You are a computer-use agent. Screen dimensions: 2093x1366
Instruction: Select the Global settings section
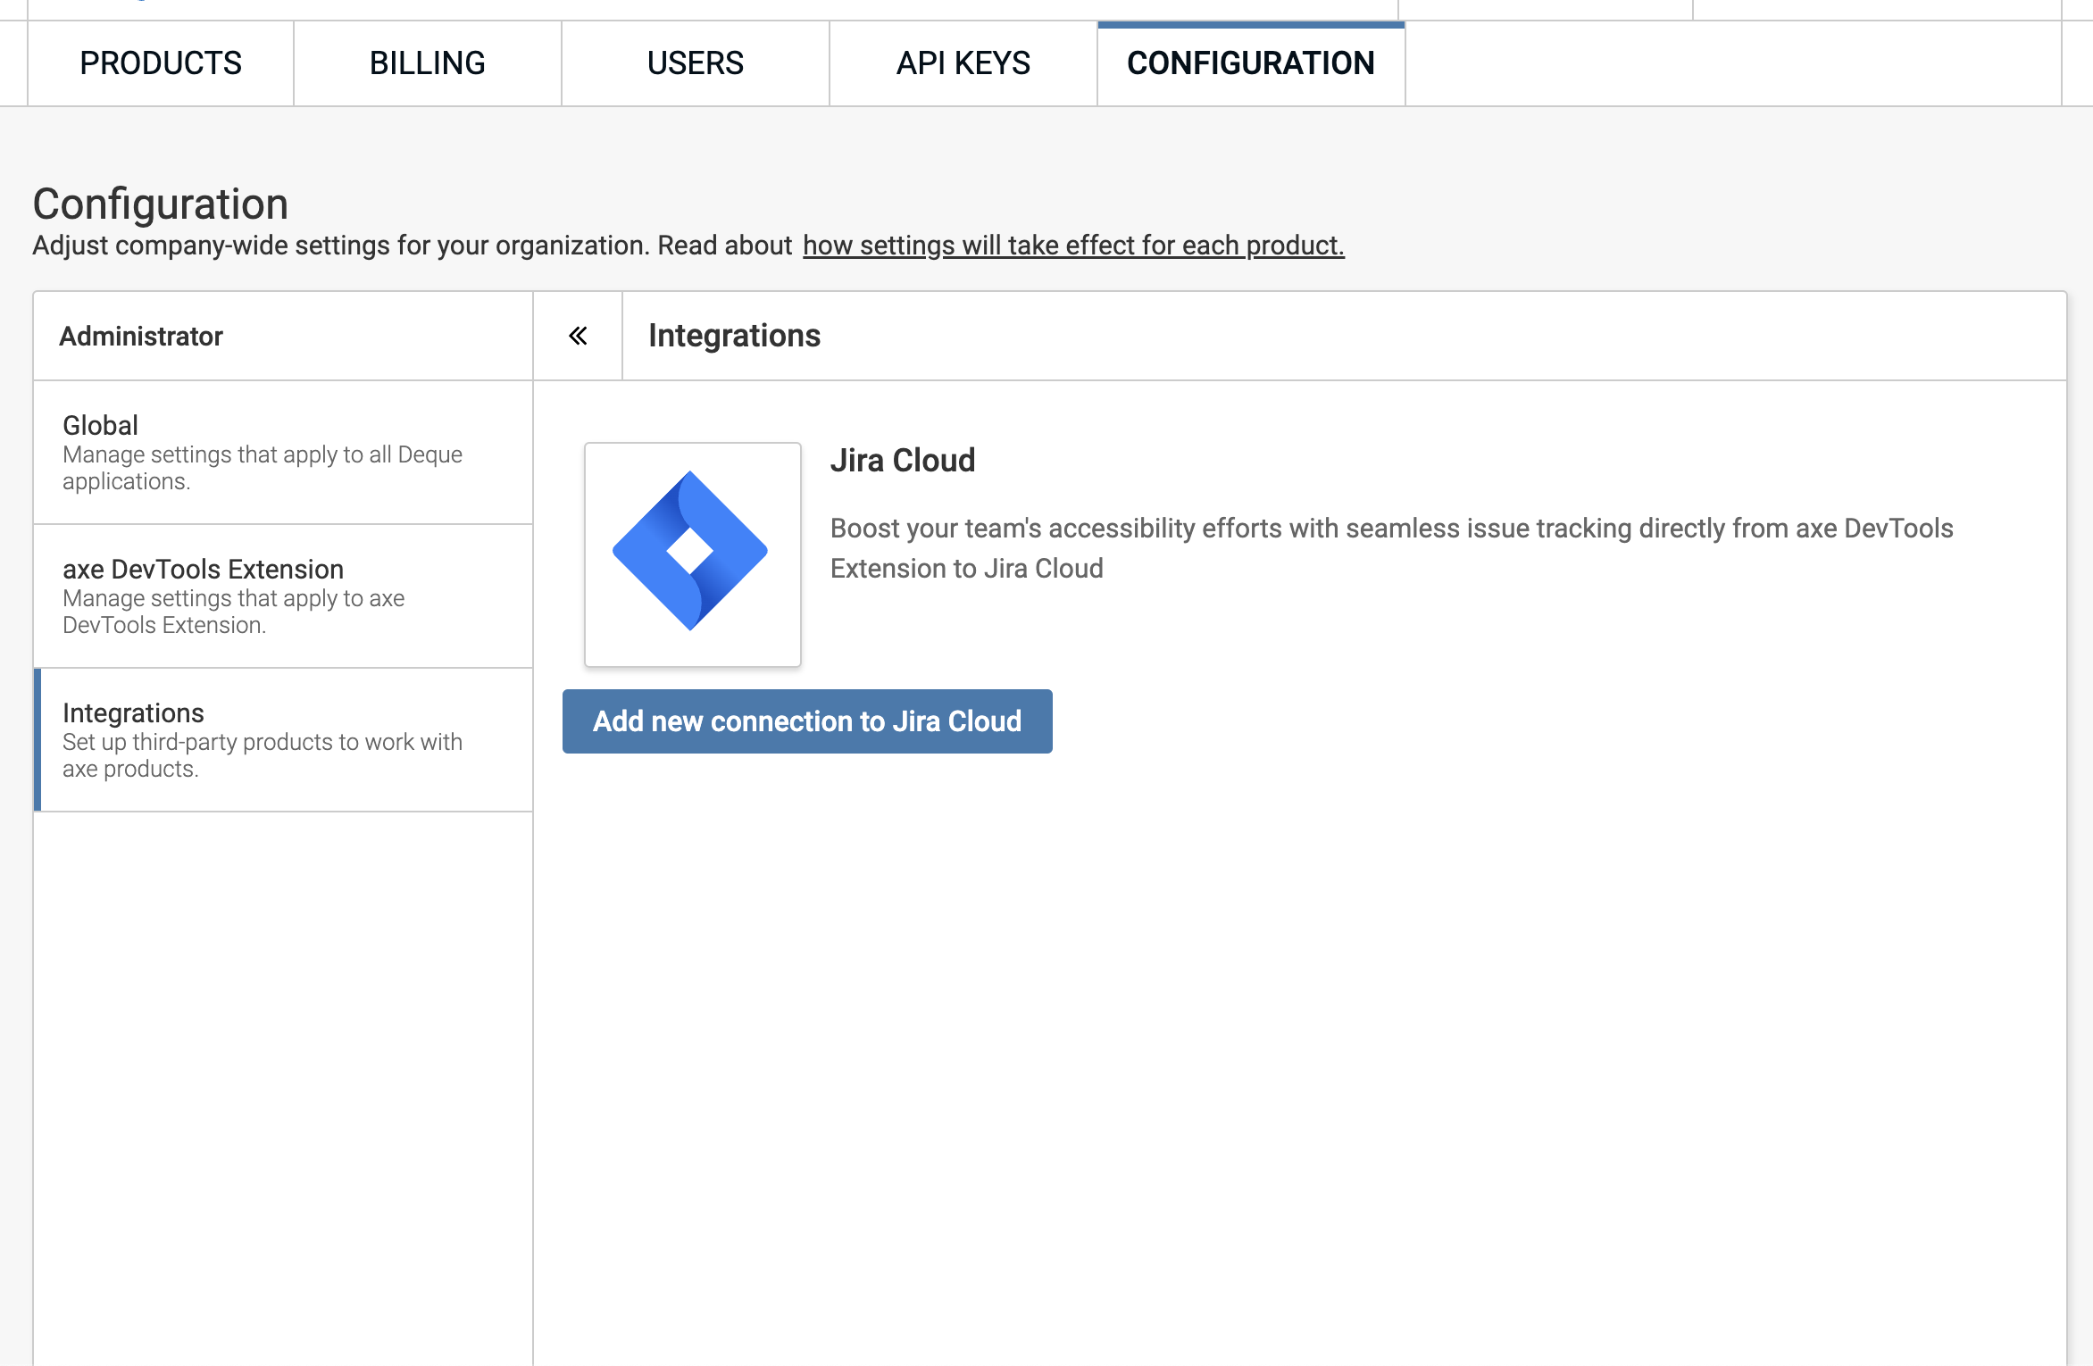[99, 425]
